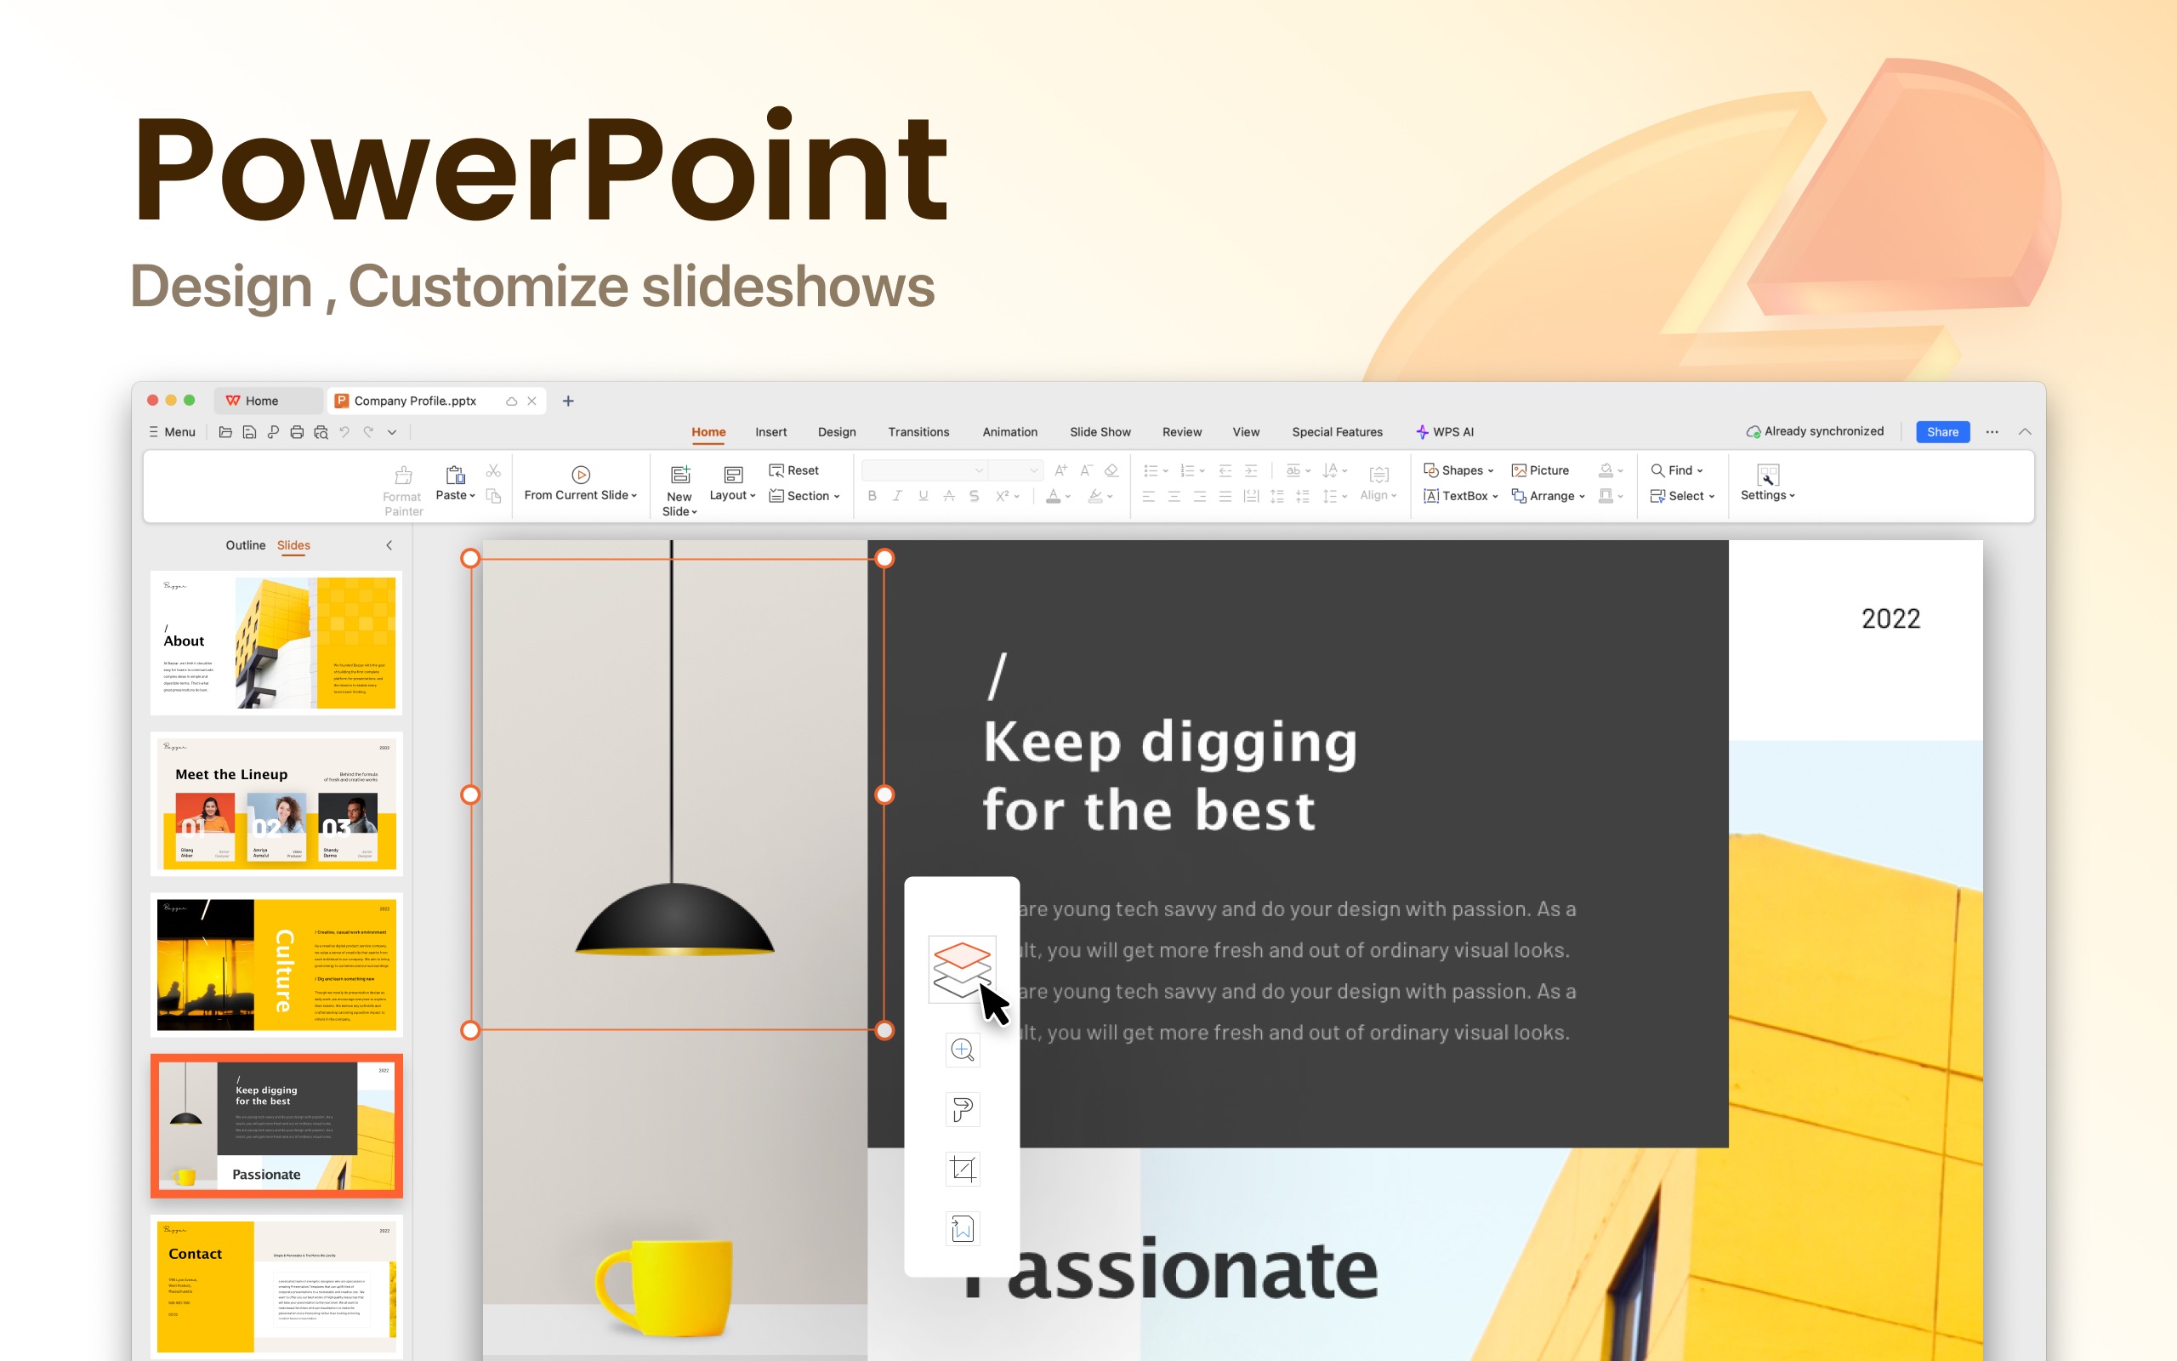Click the save icon in quick toolbar

249,432
